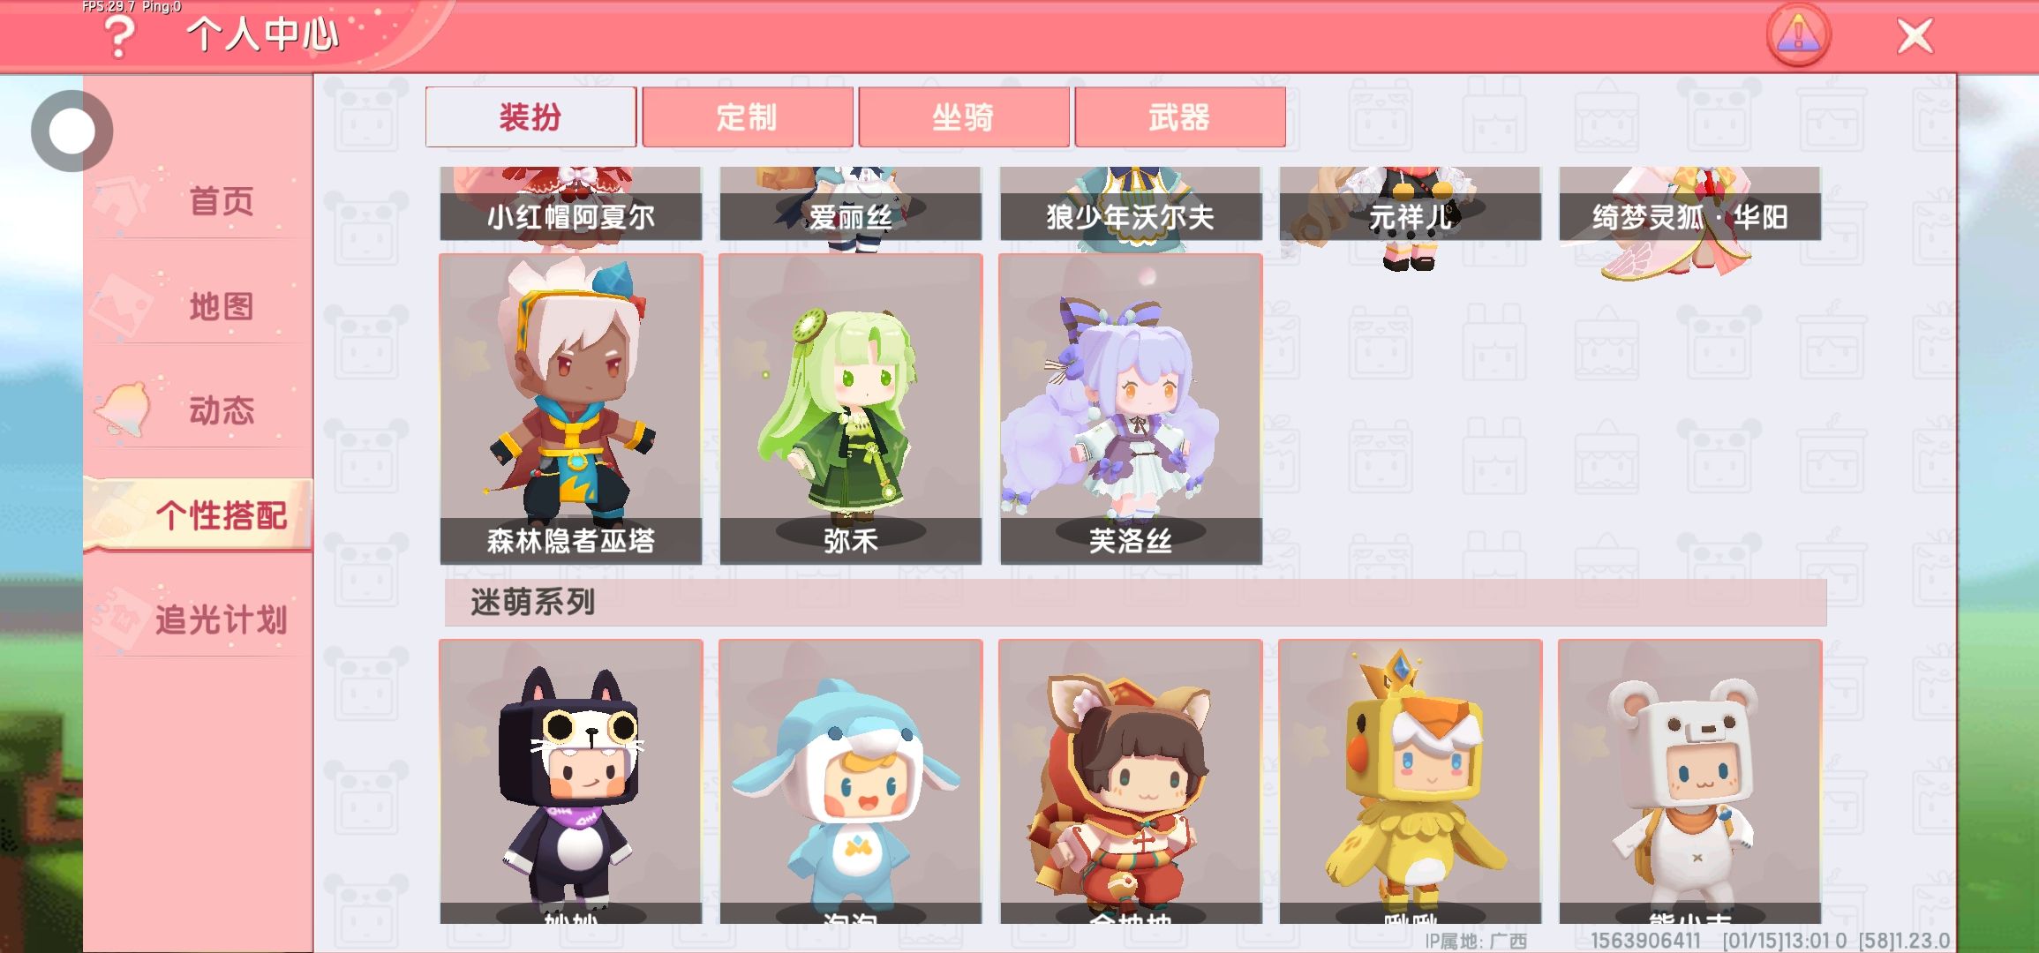Image resolution: width=2039 pixels, height=953 pixels.
Task: Pick the black cat costume skin
Action: pos(571,782)
